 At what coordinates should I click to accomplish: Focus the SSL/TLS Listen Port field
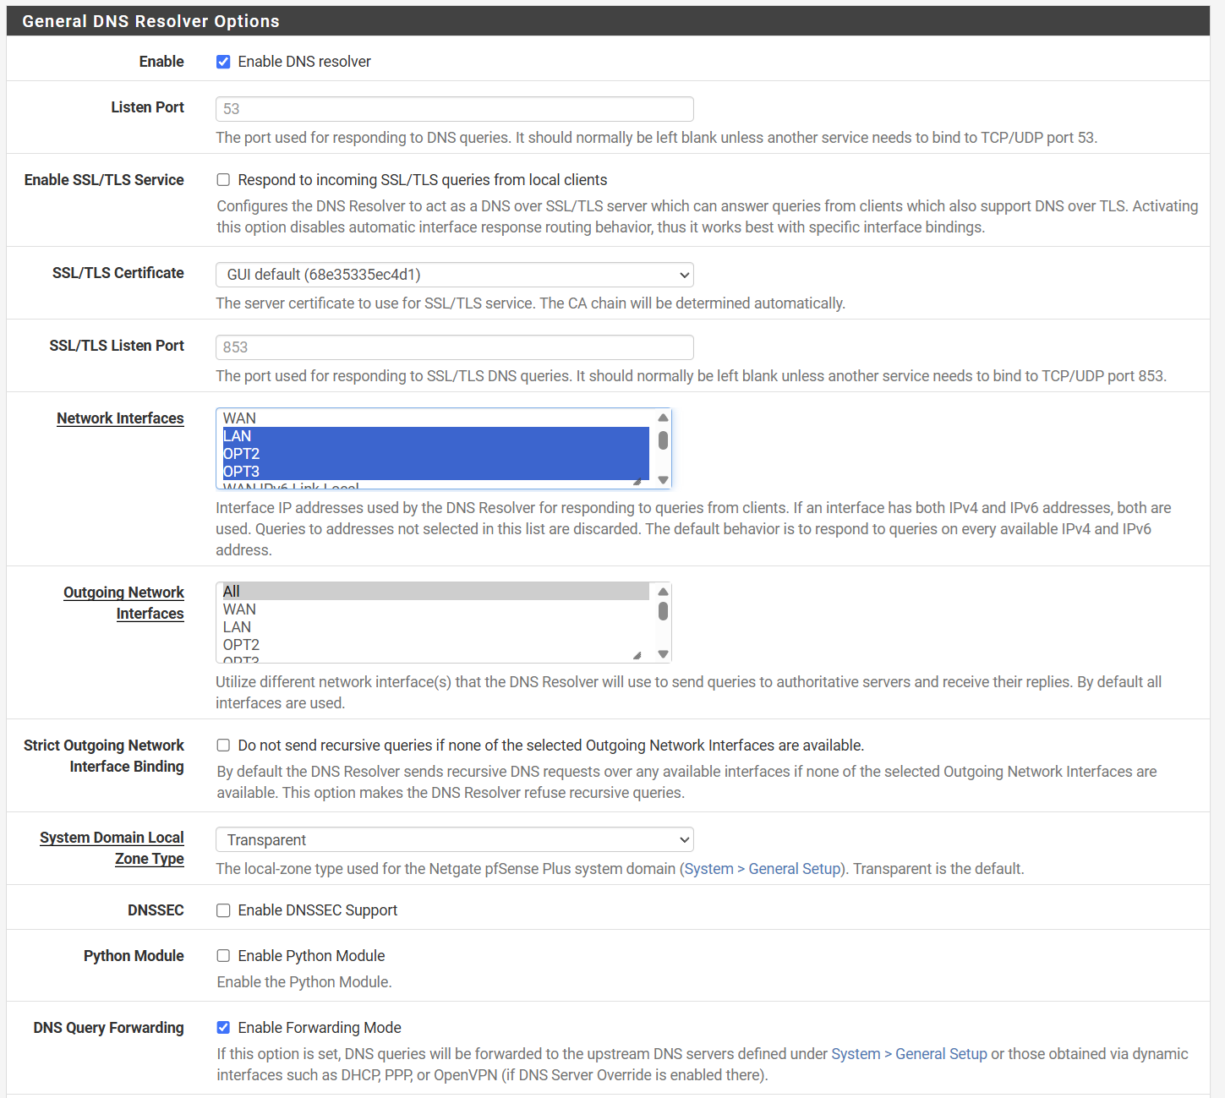coord(454,347)
